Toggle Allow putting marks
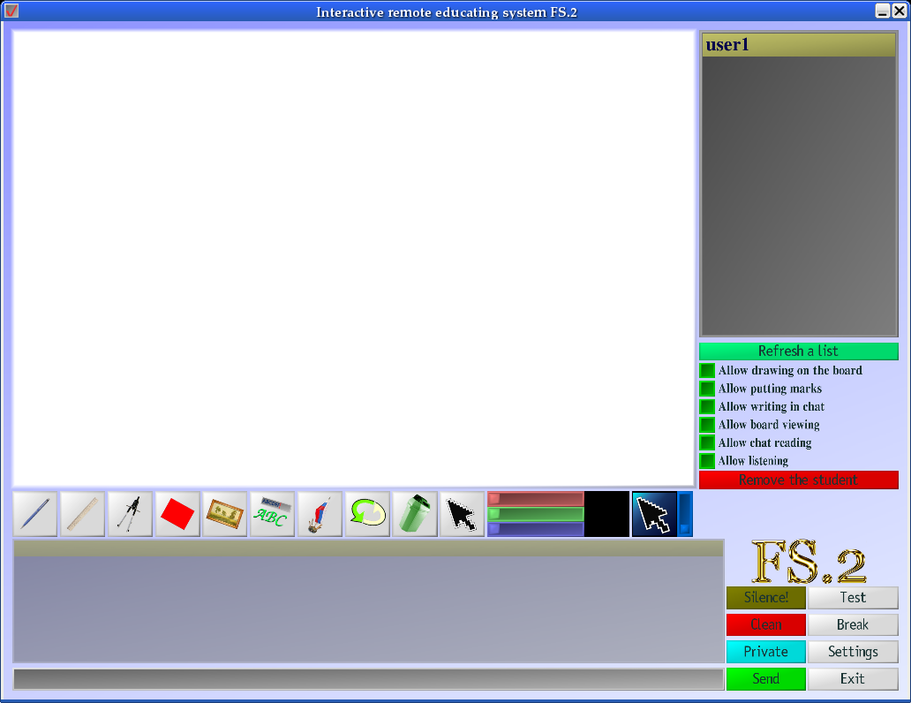 coord(707,389)
